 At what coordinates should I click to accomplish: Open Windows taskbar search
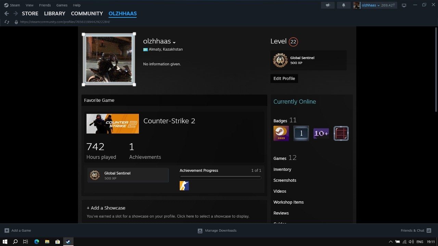click(x=15, y=242)
